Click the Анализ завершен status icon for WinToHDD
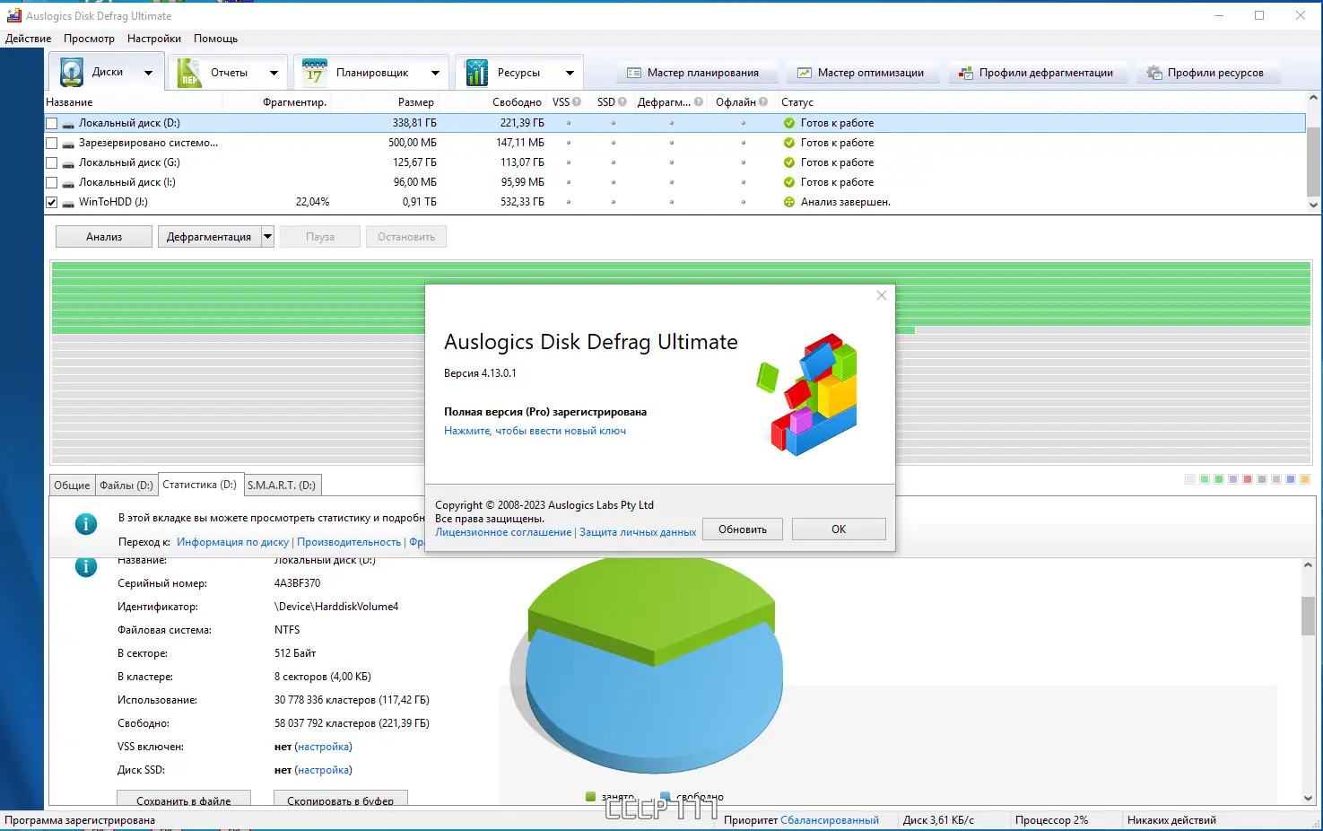 point(789,202)
